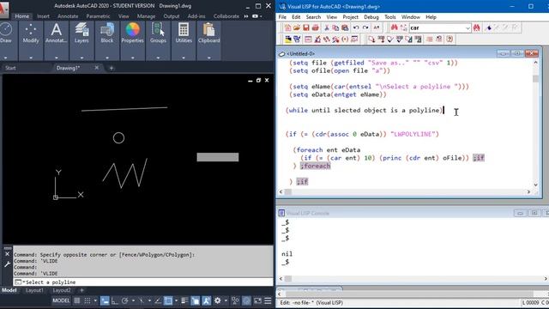
Task: Click Copy icon in Visual LISP toolbar
Action: click(x=335, y=27)
